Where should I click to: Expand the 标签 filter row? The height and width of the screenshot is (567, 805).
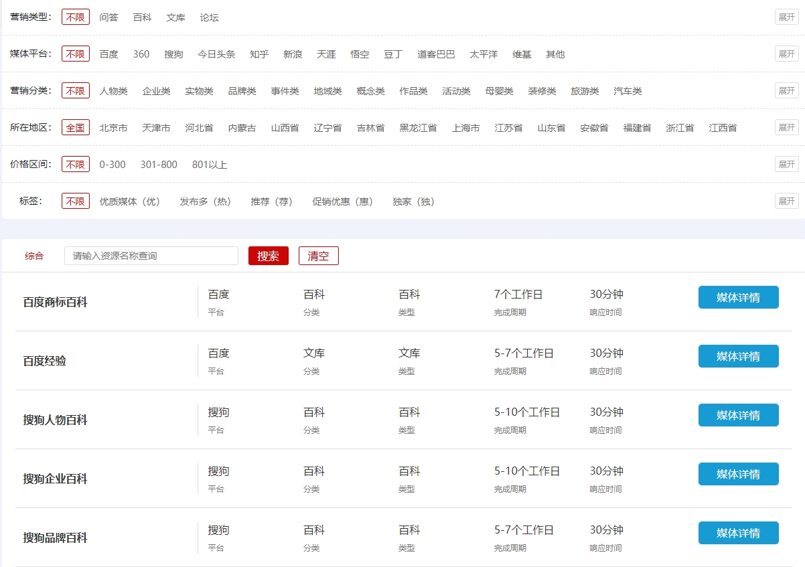click(786, 201)
